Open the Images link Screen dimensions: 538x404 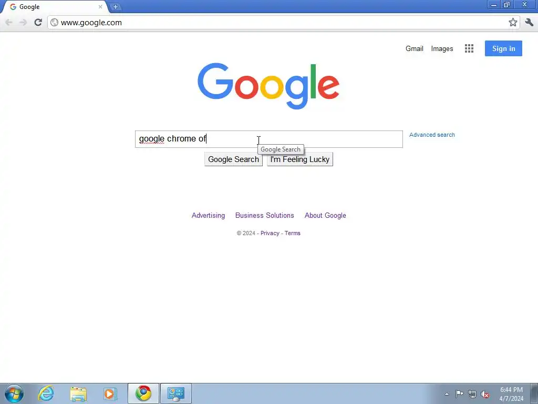442,49
